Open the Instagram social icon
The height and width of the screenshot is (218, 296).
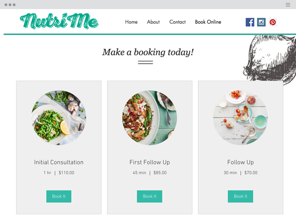[x=261, y=22]
